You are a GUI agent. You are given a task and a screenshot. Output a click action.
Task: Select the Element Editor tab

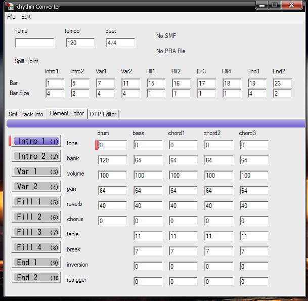click(66, 114)
